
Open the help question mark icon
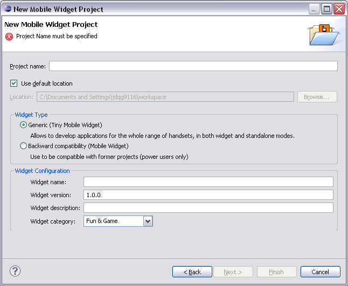click(15, 271)
